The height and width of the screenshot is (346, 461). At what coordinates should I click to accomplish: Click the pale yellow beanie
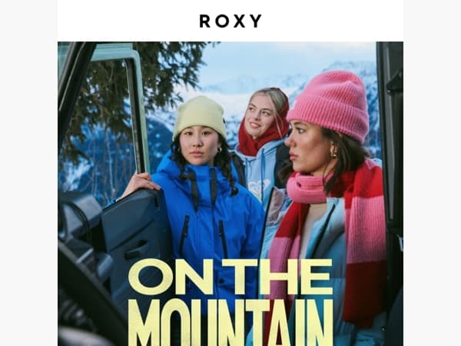pyautogui.click(x=201, y=117)
